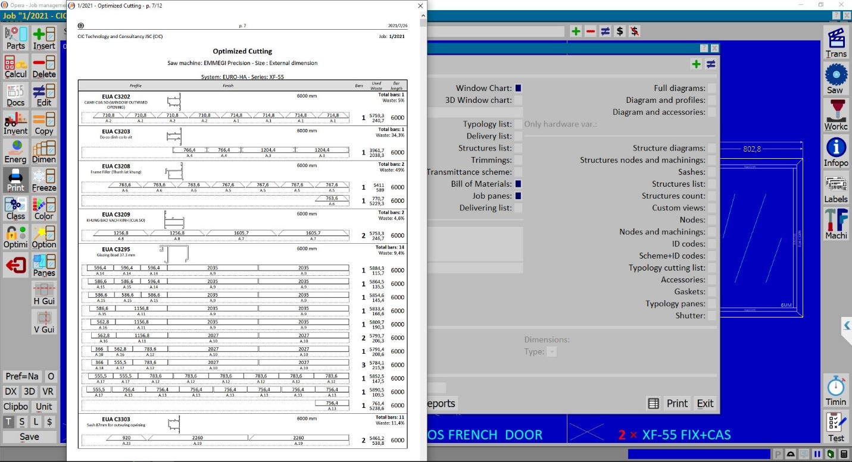Click the Optimi padlock icon
Viewport: 852px width, 462px height.
click(15, 237)
